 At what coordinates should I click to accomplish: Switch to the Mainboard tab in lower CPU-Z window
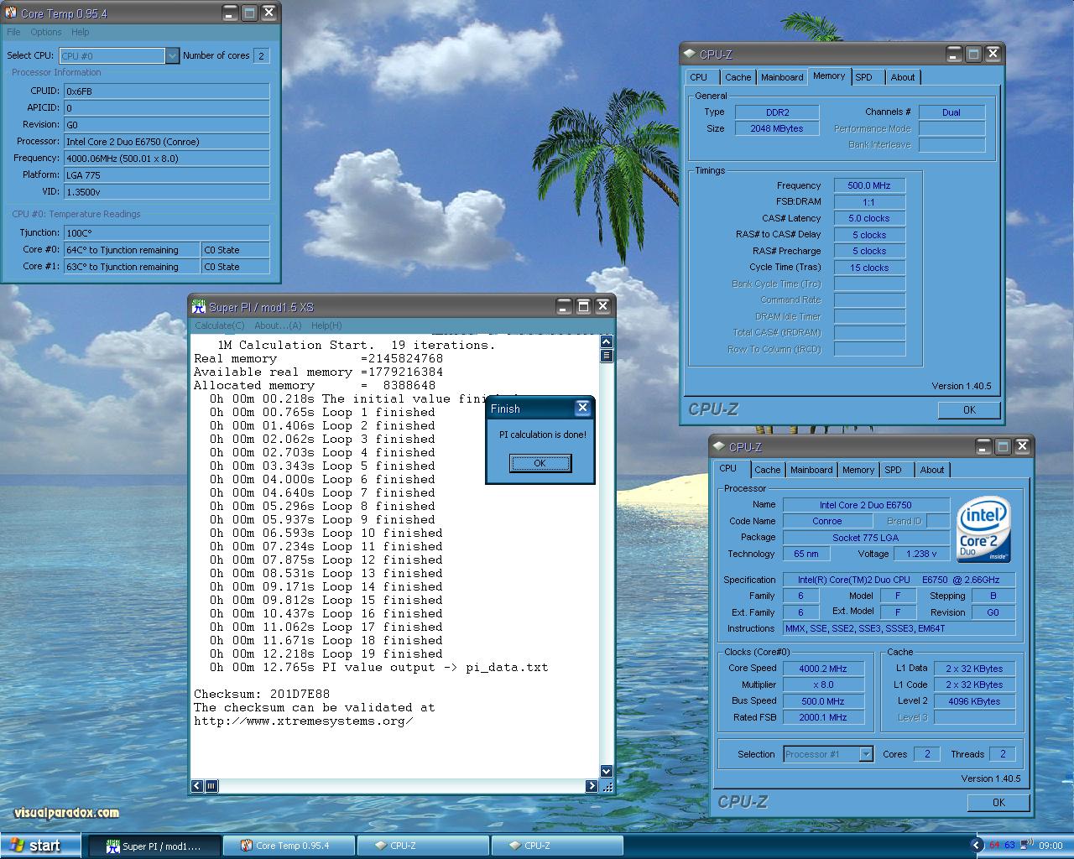click(x=811, y=470)
